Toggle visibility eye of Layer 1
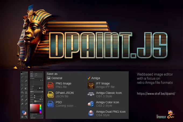The image size is (183, 122). pyautogui.click(x=42, y=92)
